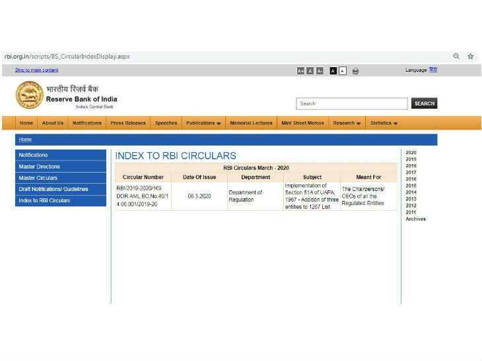Expand the Publications dropdown menu
This screenshot has width=482, height=361.
pos(203,123)
